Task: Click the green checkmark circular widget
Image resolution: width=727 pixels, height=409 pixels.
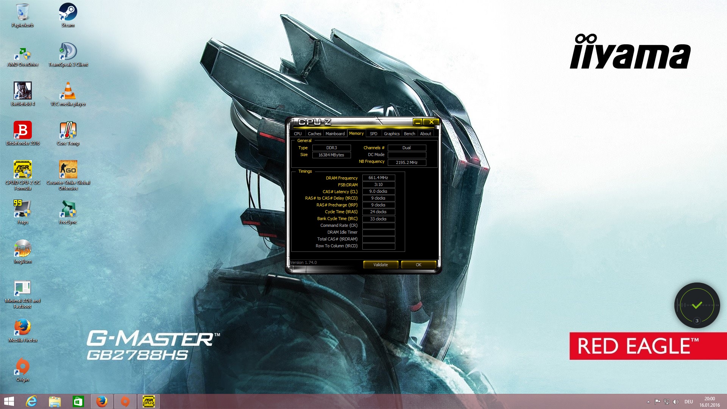Action: coord(697,305)
